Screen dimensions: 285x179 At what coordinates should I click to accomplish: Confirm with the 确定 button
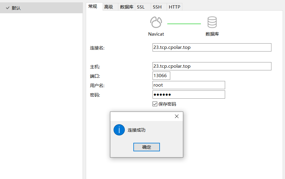(x=147, y=147)
